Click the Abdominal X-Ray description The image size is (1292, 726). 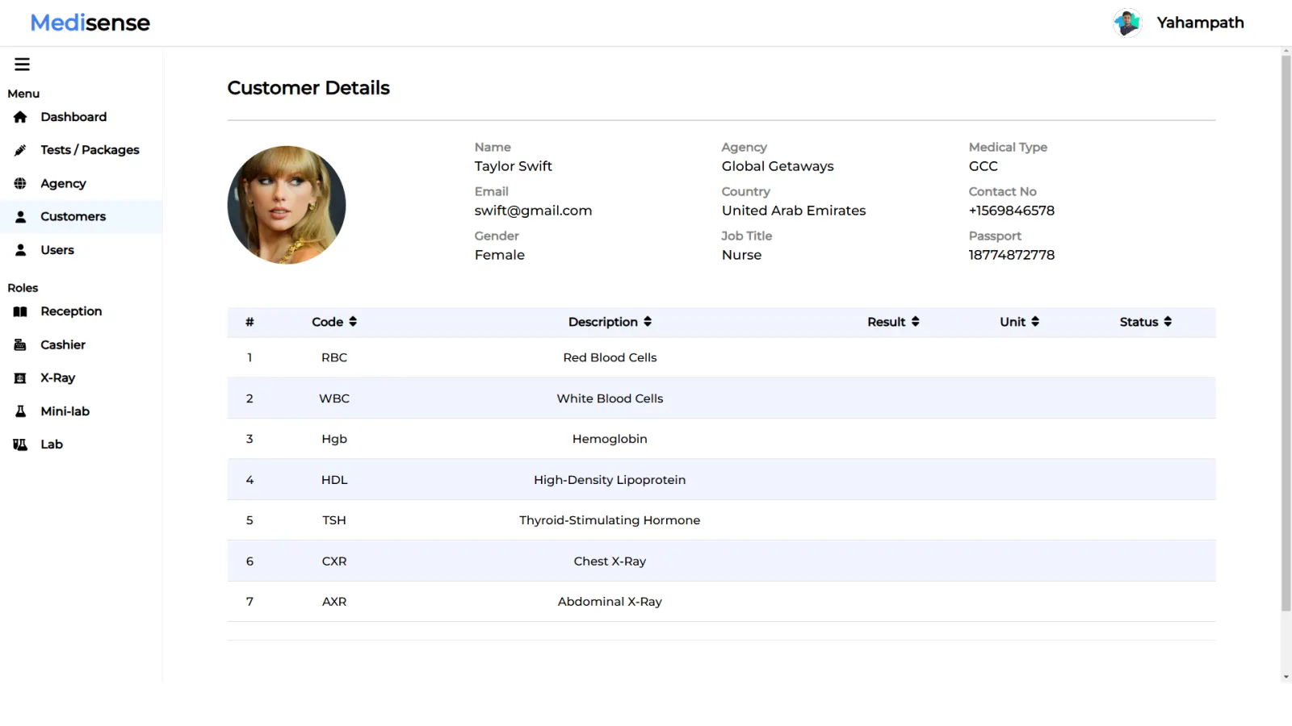pos(610,602)
